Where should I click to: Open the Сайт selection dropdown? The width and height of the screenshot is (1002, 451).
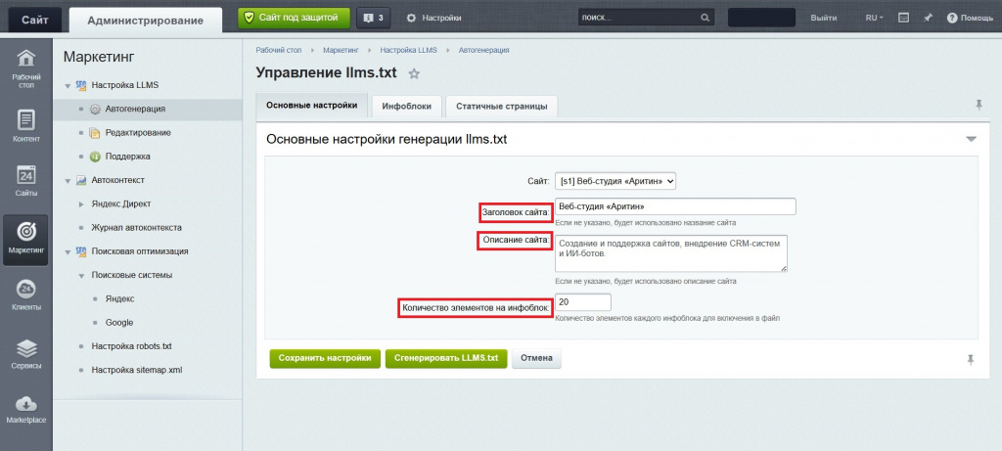[x=615, y=181]
